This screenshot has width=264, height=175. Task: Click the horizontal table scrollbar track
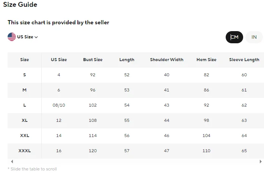tap(136, 162)
